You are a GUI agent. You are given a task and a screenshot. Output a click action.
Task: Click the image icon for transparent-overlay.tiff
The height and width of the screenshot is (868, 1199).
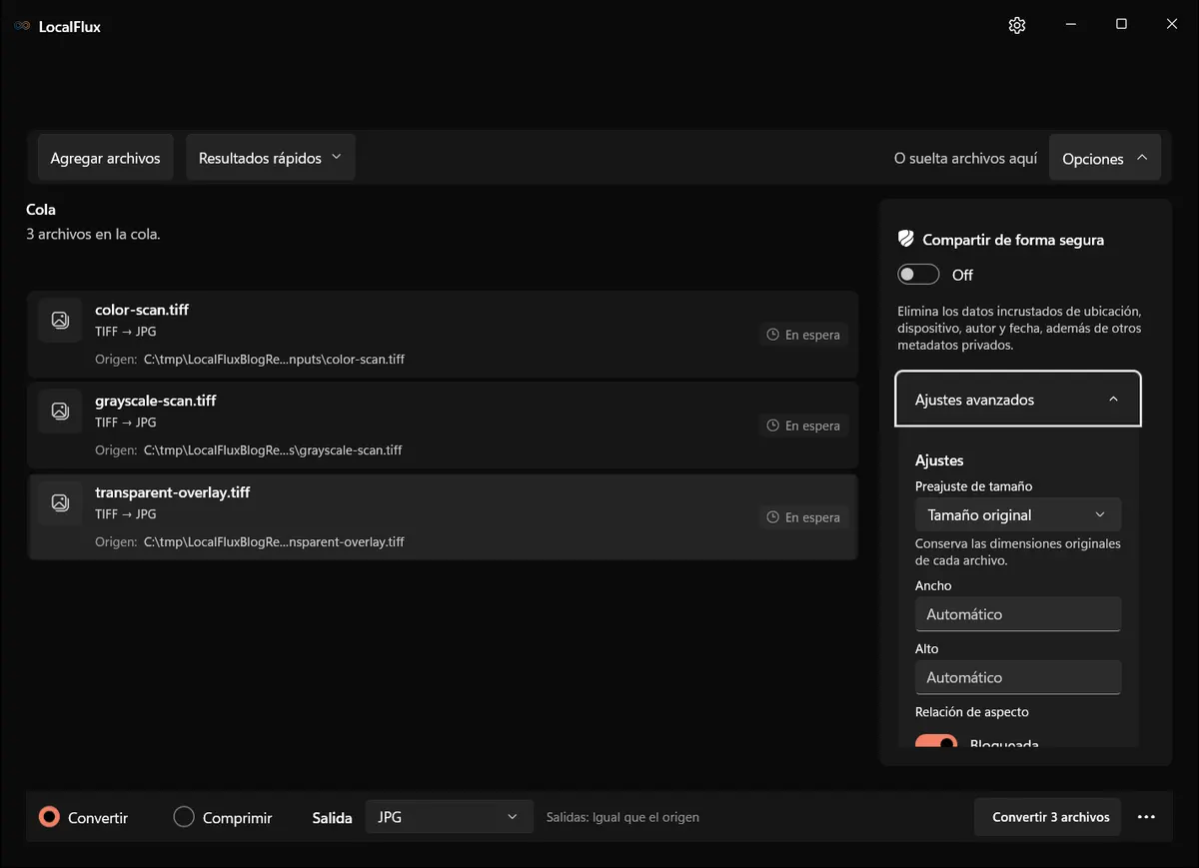point(60,502)
